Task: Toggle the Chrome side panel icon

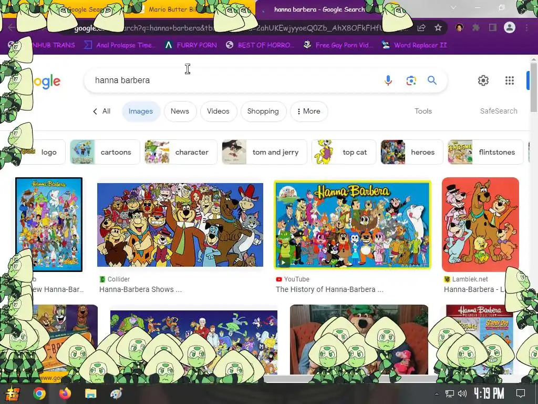Action: (x=493, y=27)
